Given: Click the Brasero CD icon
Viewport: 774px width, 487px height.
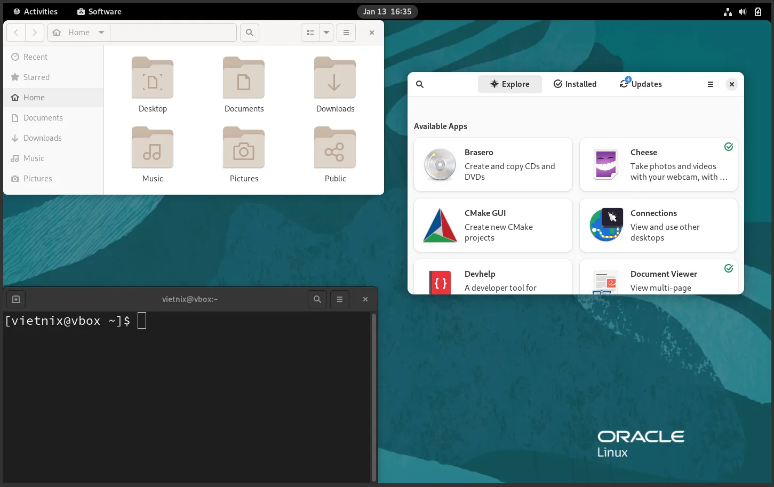Looking at the screenshot, I should [x=440, y=164].
